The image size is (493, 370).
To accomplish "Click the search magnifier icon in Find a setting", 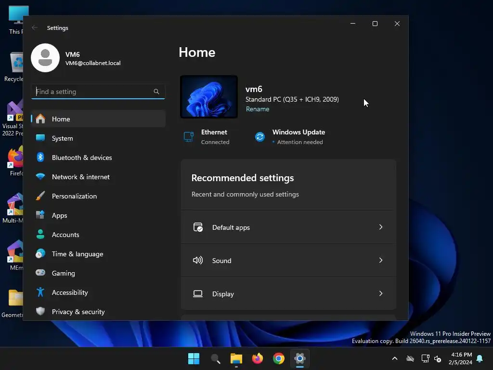I will coord(156,92).
